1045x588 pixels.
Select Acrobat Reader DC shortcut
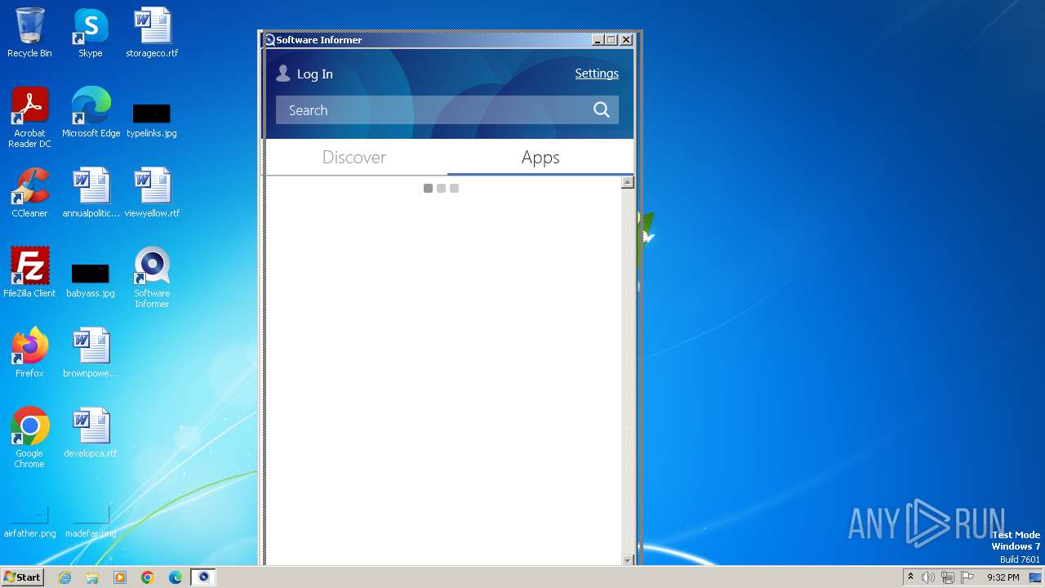(29, 118)
